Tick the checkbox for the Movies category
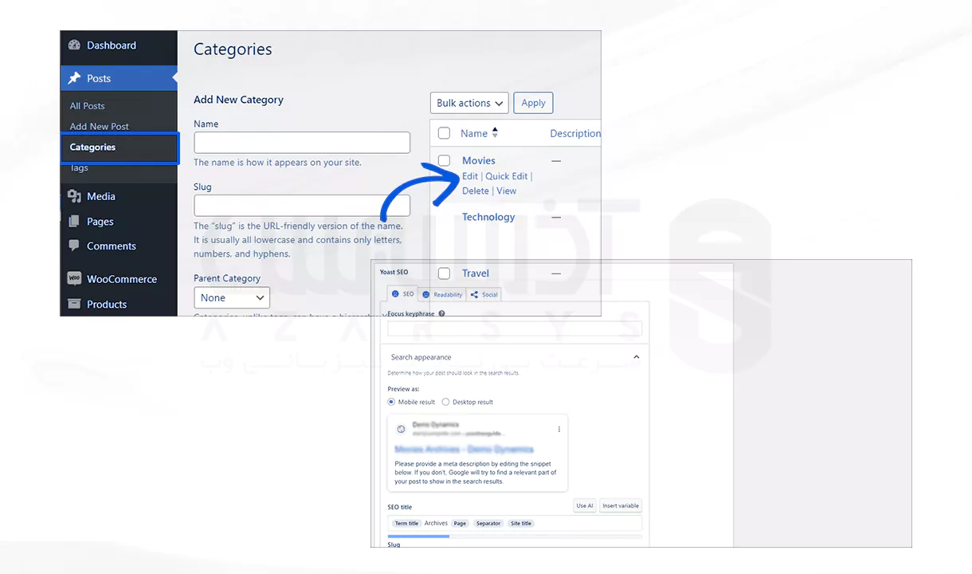Screen dimensions: 972x574 pos(444,160)
